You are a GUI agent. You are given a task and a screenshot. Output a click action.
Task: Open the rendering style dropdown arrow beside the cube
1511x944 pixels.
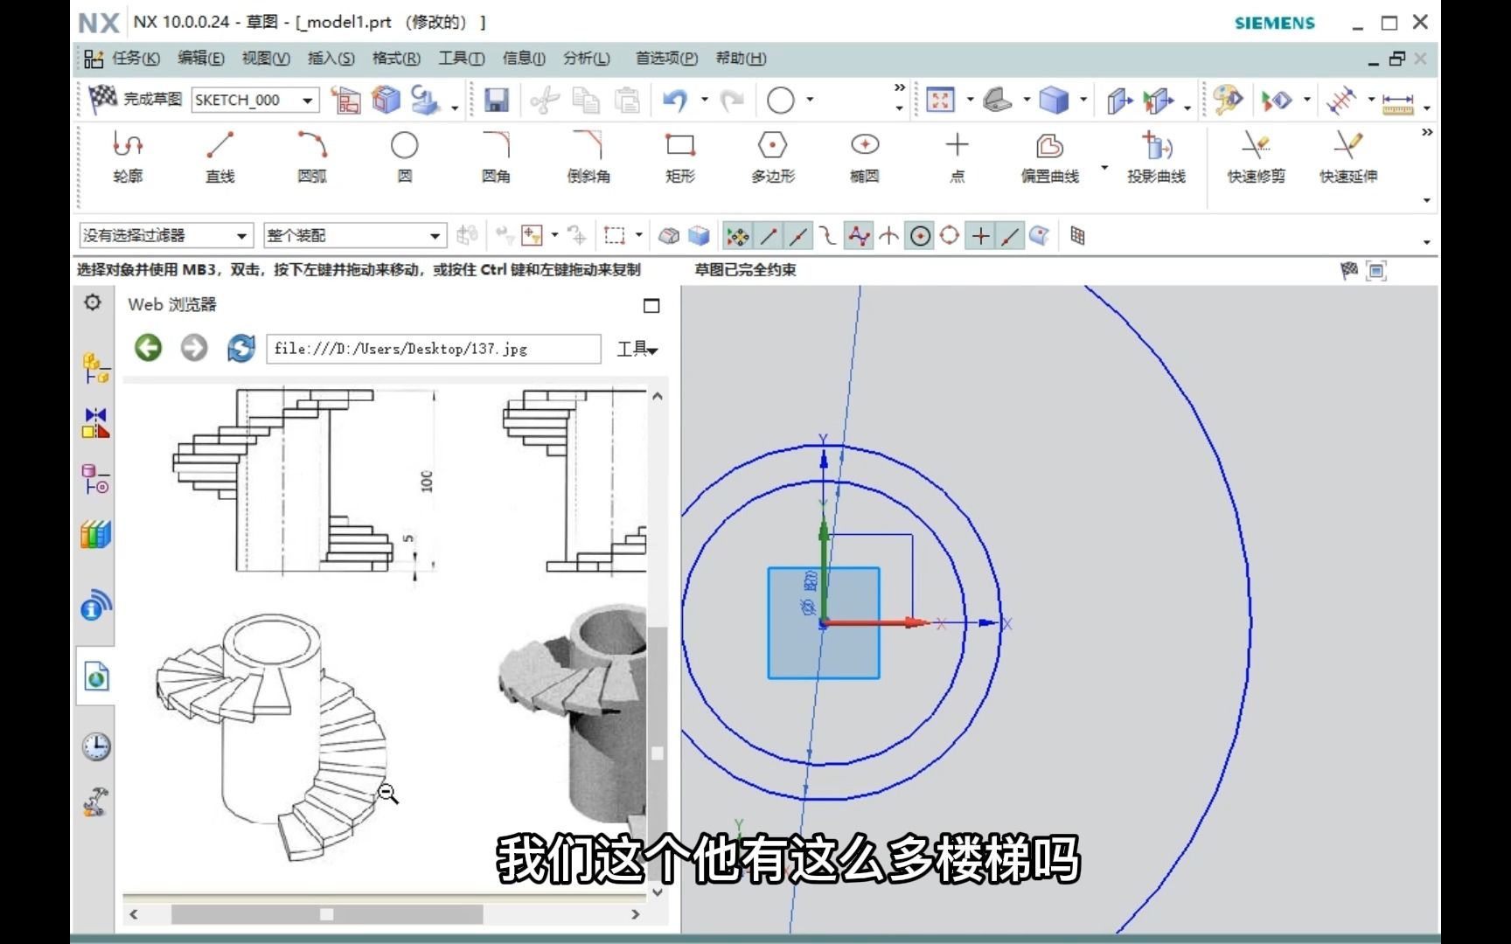coord(1083,100)
